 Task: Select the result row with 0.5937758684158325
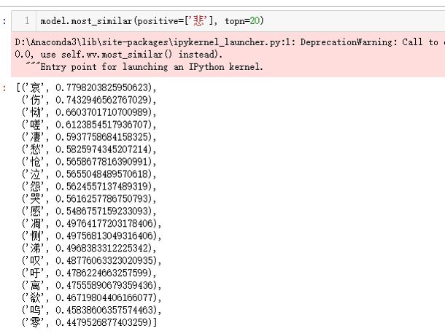89,137
